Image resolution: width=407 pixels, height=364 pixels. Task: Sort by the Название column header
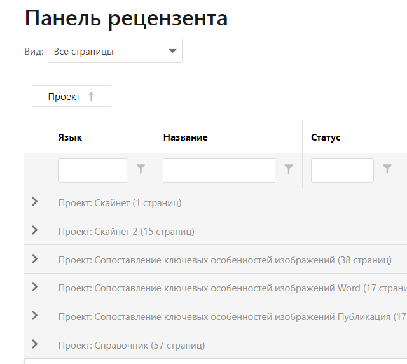pos(185,137)
